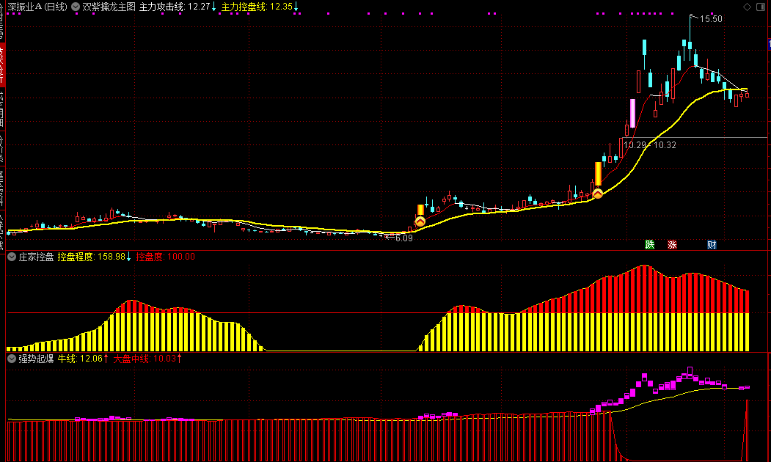The height and width of the screenshot is (462, 771).
Task: Click the pink highlighted candlestick in the rally
Action: [x=632, y=114]
